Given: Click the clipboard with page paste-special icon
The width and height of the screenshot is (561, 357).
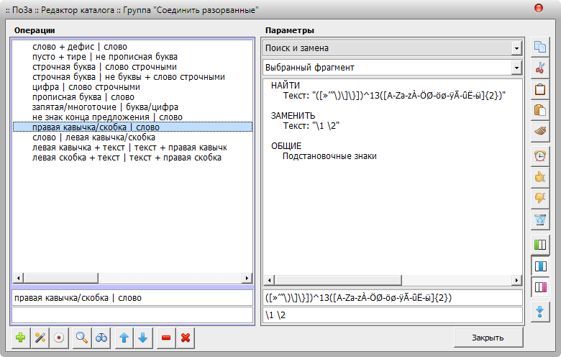Looking at the screenshot, I should click(540, 110).
